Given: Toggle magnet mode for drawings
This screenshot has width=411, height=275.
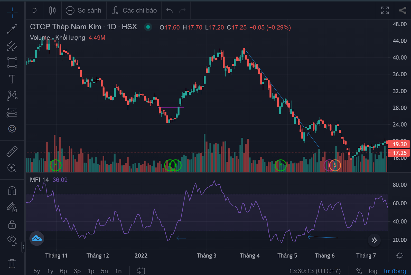Looking at the screenshot, I should 12,191.
